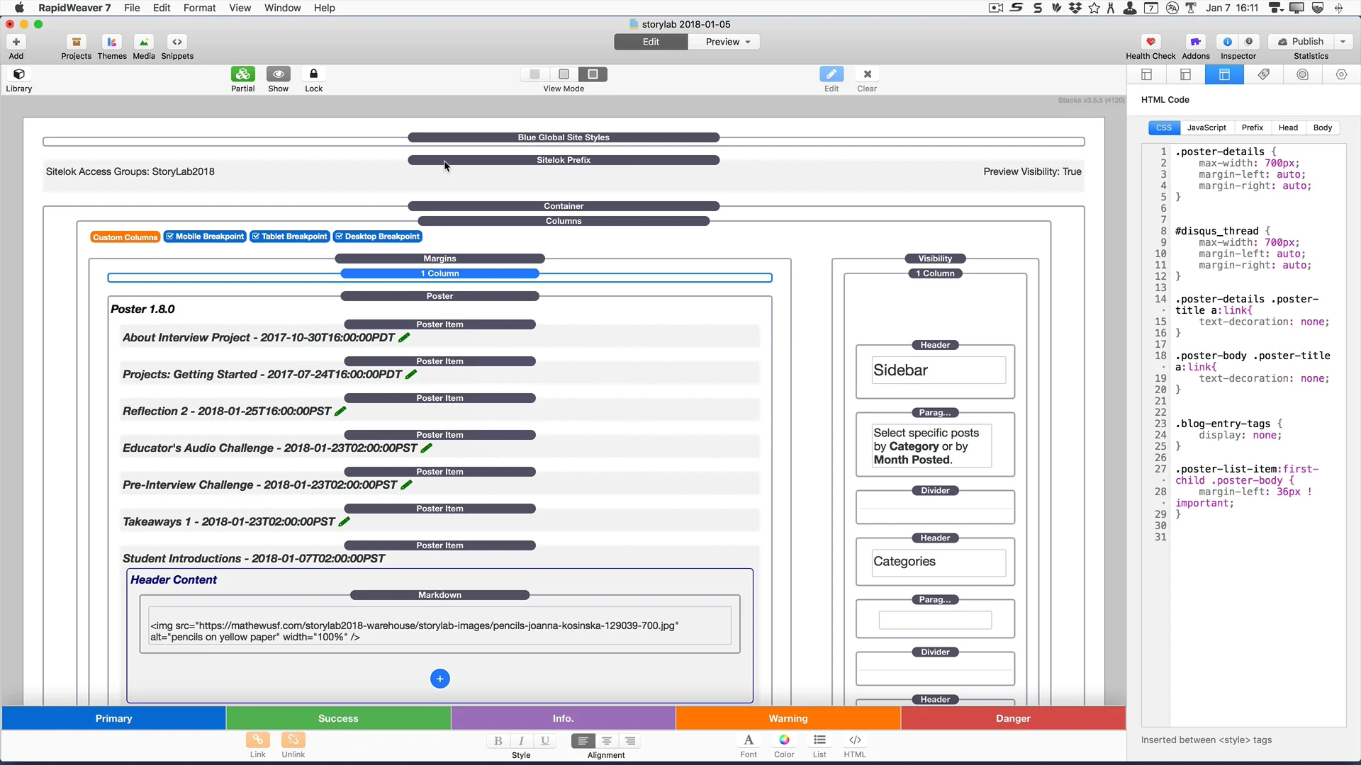Toggle the Desktop Breakpoint checkbox
This screenshot has width=1361, height=765.
click(x=340, y=237)
